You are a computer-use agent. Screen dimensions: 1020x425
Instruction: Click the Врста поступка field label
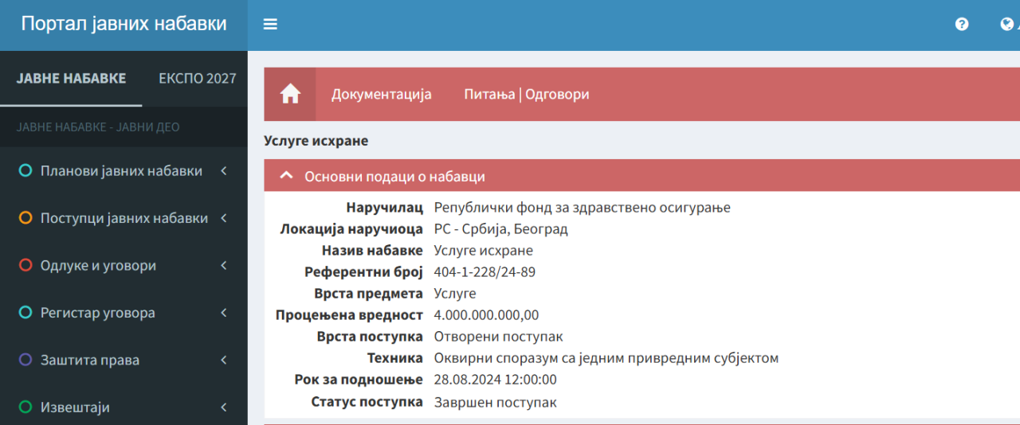coord(370,337)
